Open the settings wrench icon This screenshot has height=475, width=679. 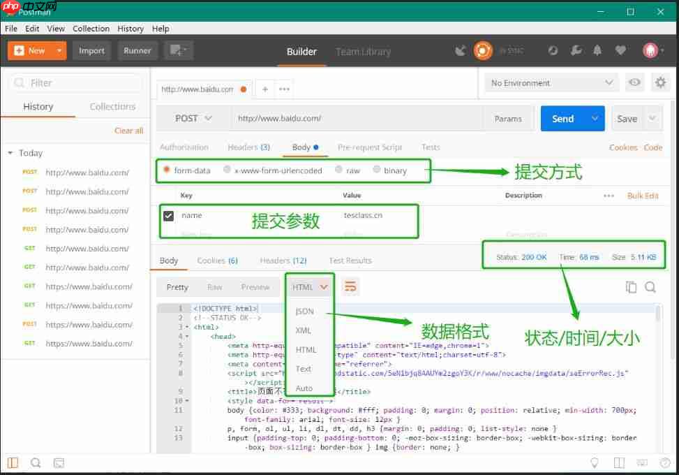[576, 50]
